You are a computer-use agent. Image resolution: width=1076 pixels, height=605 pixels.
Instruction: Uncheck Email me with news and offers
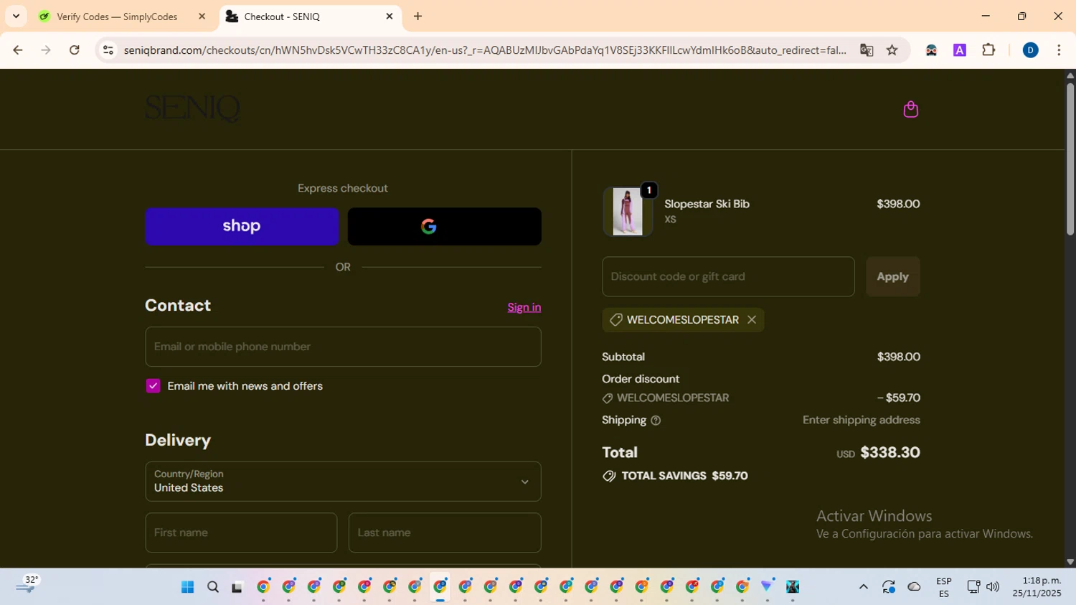coord(153,386)
